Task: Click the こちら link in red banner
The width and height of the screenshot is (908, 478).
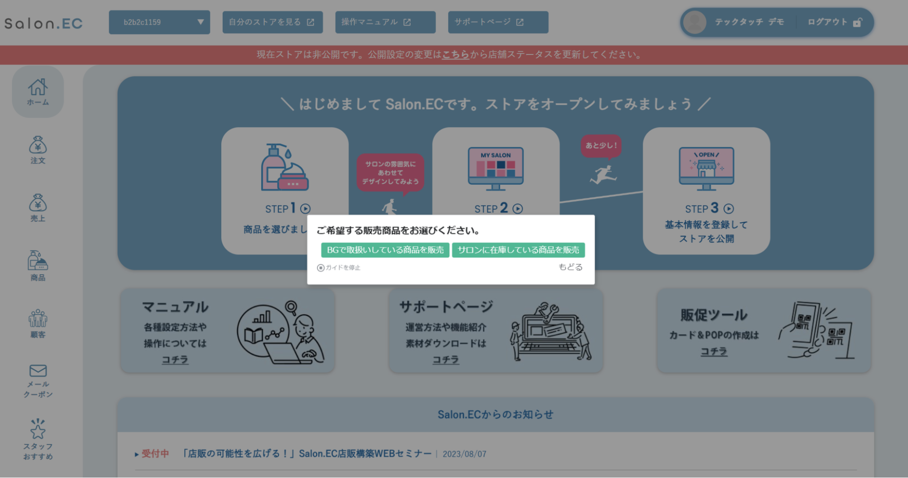Action: click(456, 55)
